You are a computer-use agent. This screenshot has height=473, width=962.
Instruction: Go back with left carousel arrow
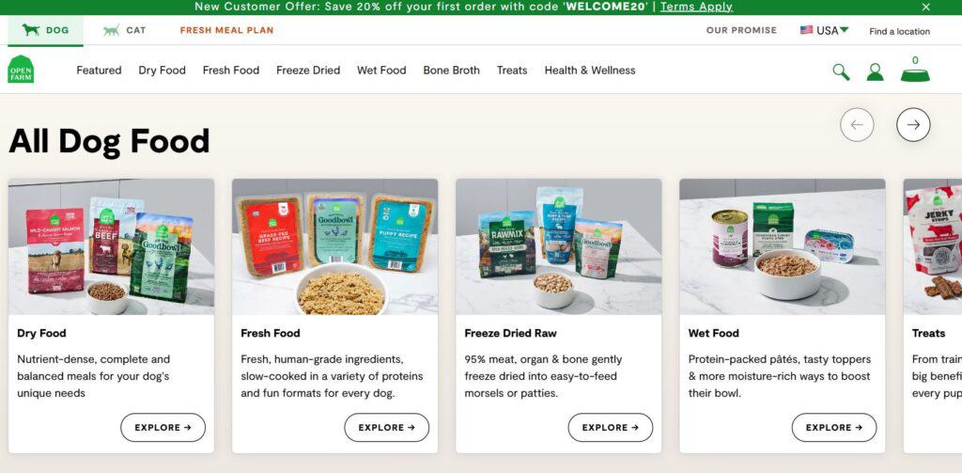click(x=857, y=125)
